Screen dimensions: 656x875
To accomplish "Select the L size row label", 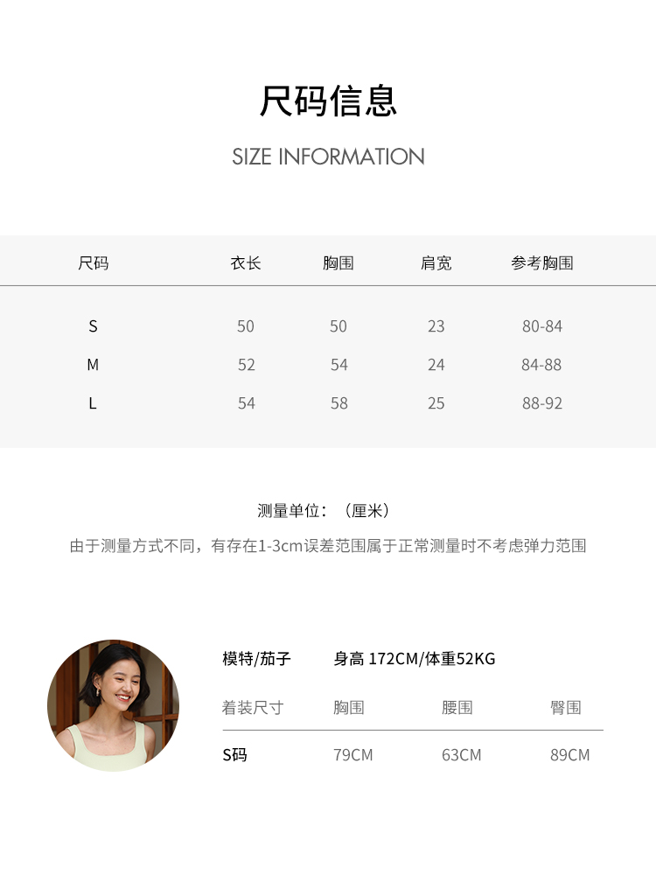I will [x=93, y=402].
